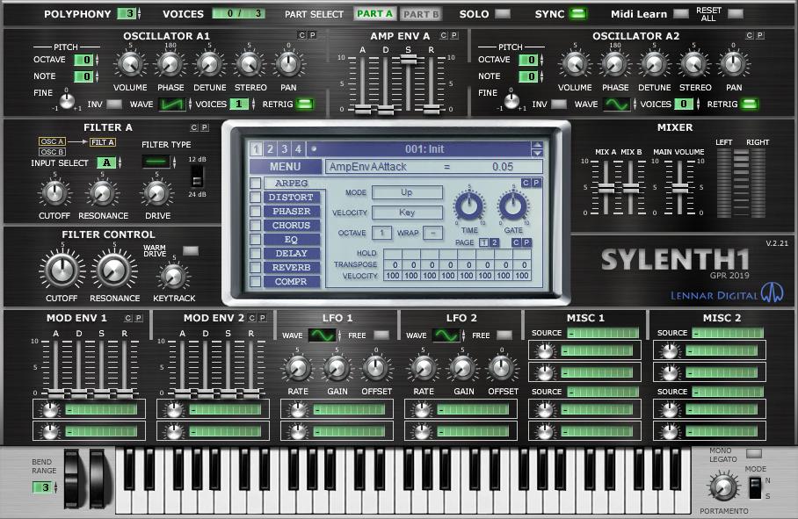Switch to arpeggiator page 2

click(494, 242)
